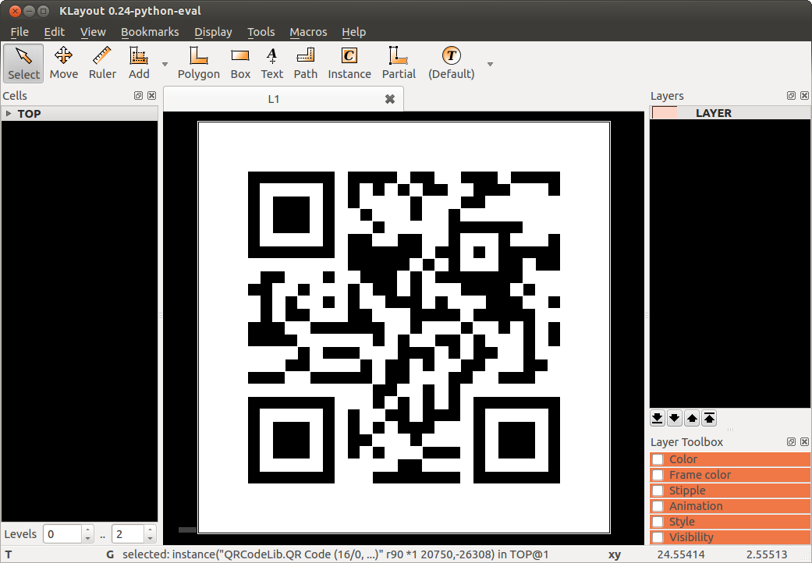Open the Bookmarks menu

coord(150,32)
